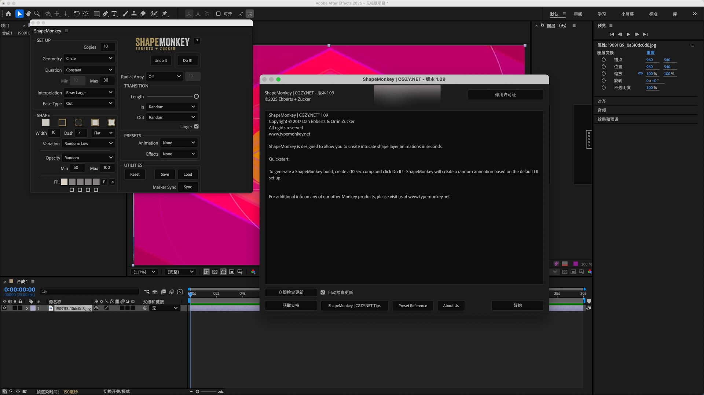The image size is (704, 395).
Task: Select the Pen tool
Action: point(106,14)
